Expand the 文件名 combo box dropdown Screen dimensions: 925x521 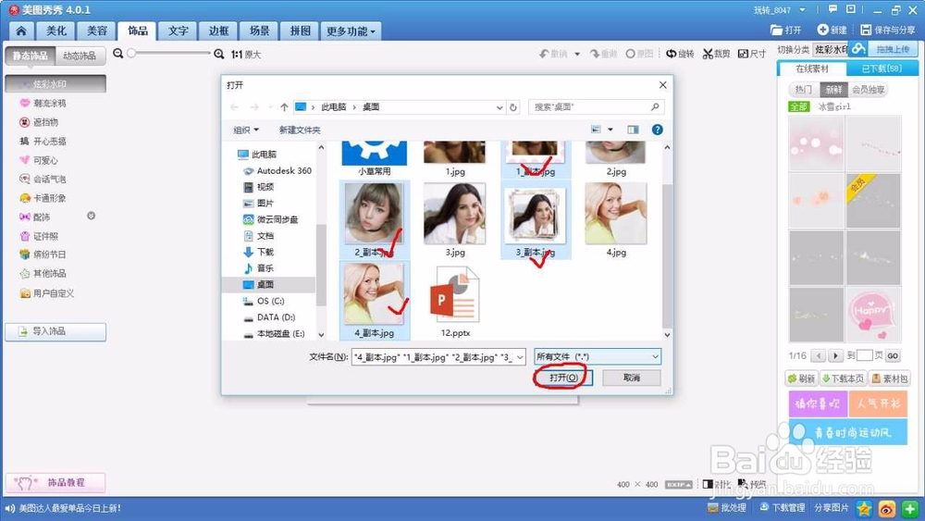point(520,357)
